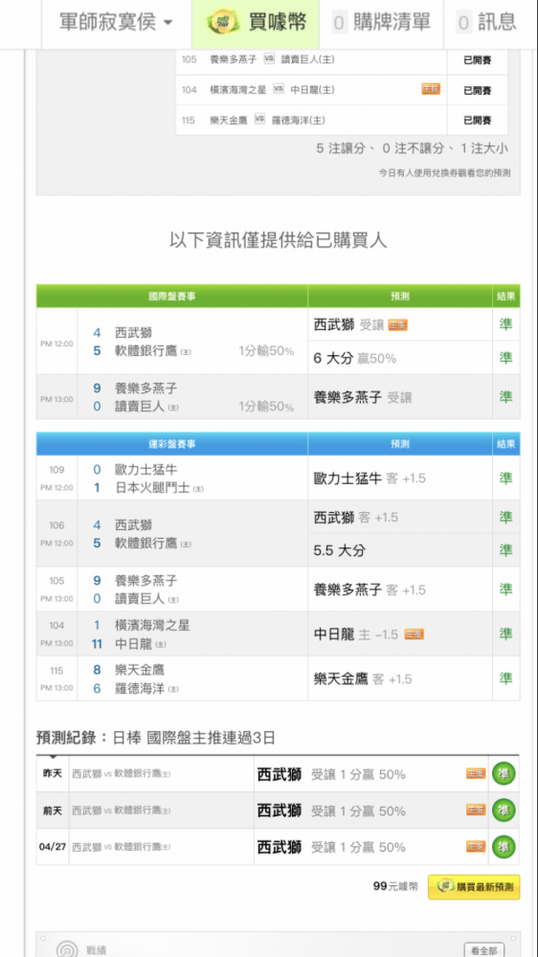Click the 99元噱幣 price text
The height and width of the screenshot is (957, 538).
[x=395, y=886]
